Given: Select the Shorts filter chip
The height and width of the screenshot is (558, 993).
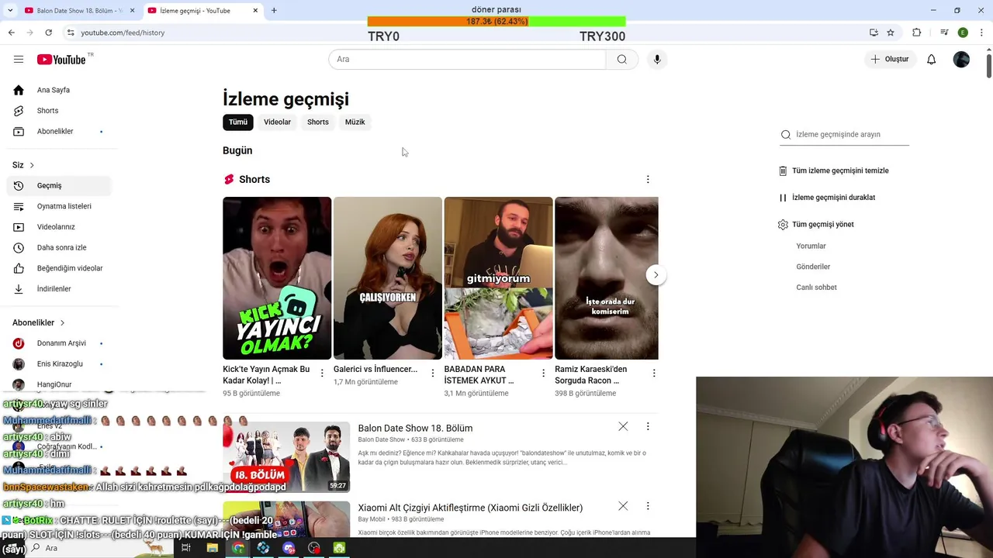Looking at the screenshot, I should [318, 122].
